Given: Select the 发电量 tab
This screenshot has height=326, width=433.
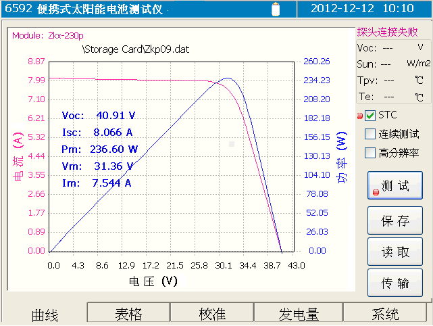Looking at the screenshot, I should [299, 314].
